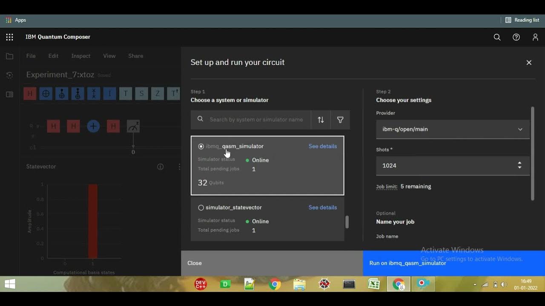
Task: Open Excel from the taskbar
Action: click(373, 284)
